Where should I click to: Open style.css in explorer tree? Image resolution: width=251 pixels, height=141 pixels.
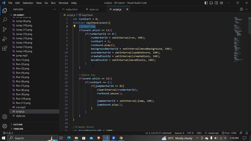(20, 116)
